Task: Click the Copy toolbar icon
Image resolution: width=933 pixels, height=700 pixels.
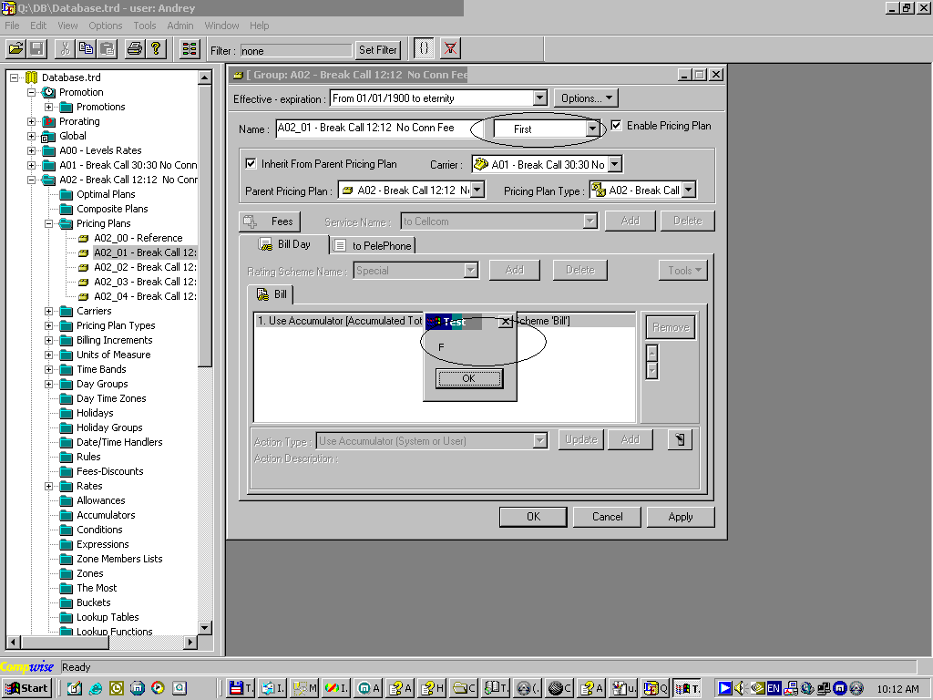Action: point(86,49)
